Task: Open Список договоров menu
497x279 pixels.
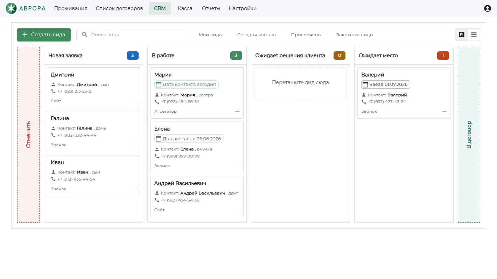Action: 119,8
